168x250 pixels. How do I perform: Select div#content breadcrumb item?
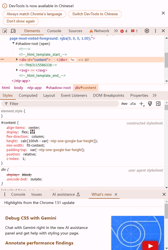tap(86, 88)
